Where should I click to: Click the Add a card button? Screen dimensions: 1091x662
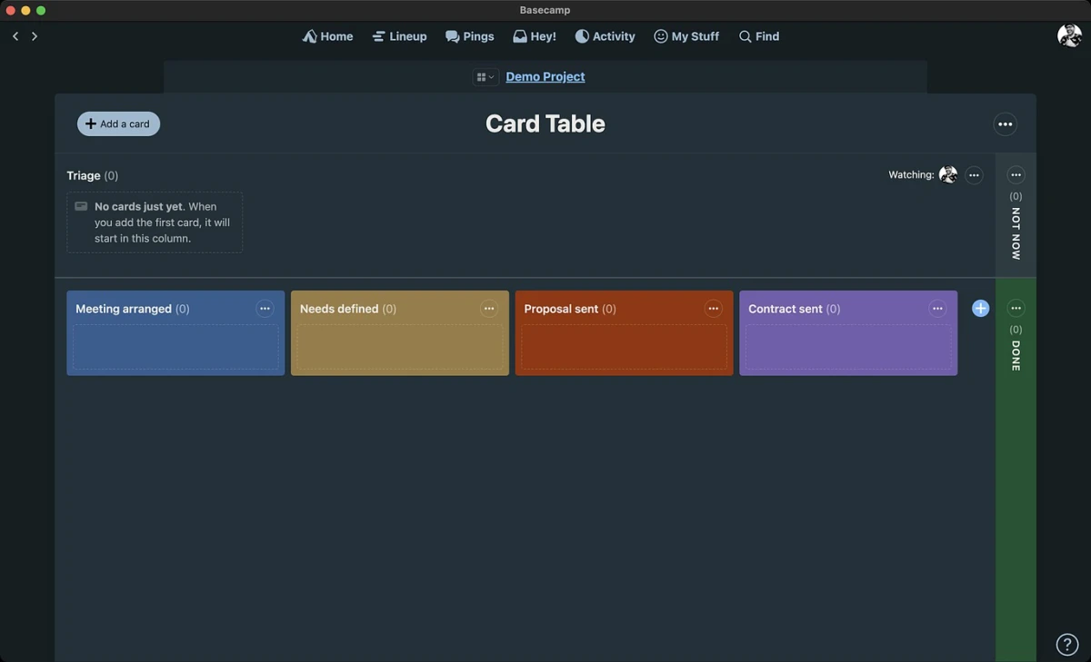(x=118, y=124)
